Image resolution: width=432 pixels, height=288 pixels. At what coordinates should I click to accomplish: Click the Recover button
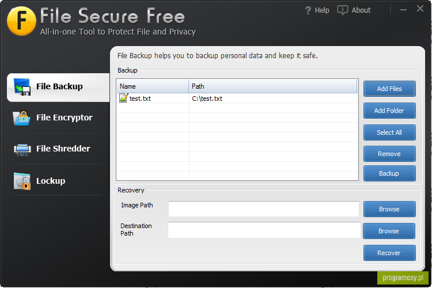click(x=389, y=253)
